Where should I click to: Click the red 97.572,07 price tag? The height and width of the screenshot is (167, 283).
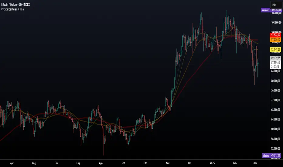pyautogui.click(x=276, y=35)
